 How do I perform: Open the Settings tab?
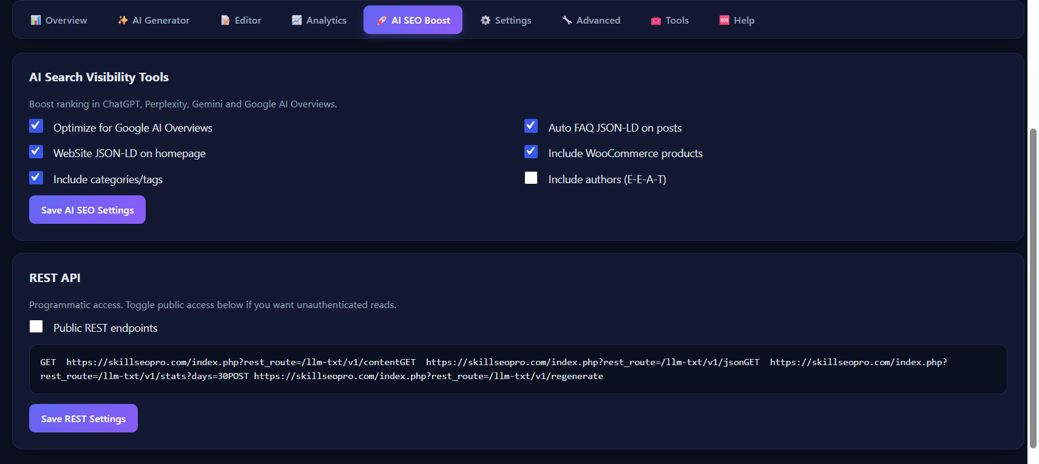pyautogui.click(x=506, y=20)
